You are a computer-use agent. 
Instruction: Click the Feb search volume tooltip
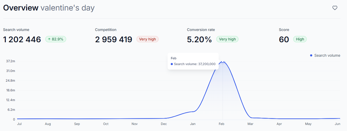[193, 61]
